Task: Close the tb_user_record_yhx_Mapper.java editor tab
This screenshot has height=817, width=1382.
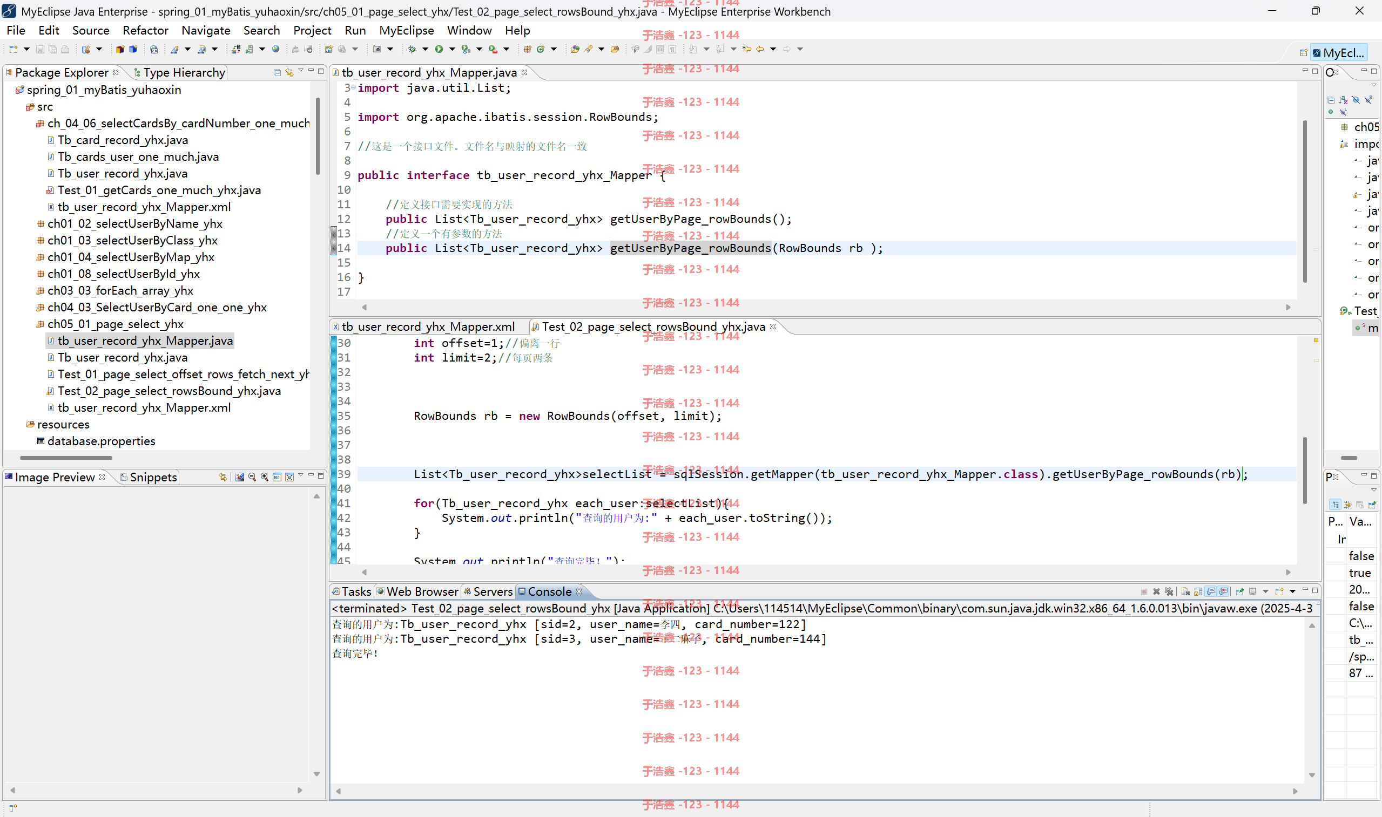Action: click(524, 72)
